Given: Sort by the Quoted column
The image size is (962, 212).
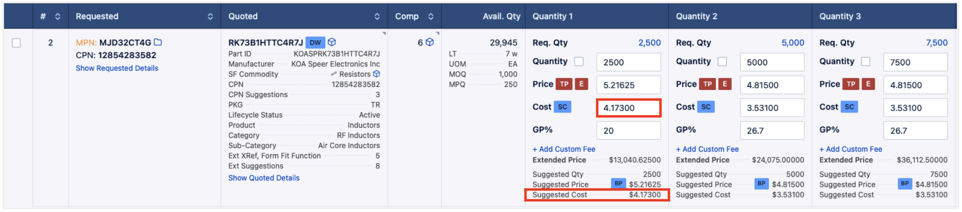Looking at the screenshot, I should click(x=377, y=17).
